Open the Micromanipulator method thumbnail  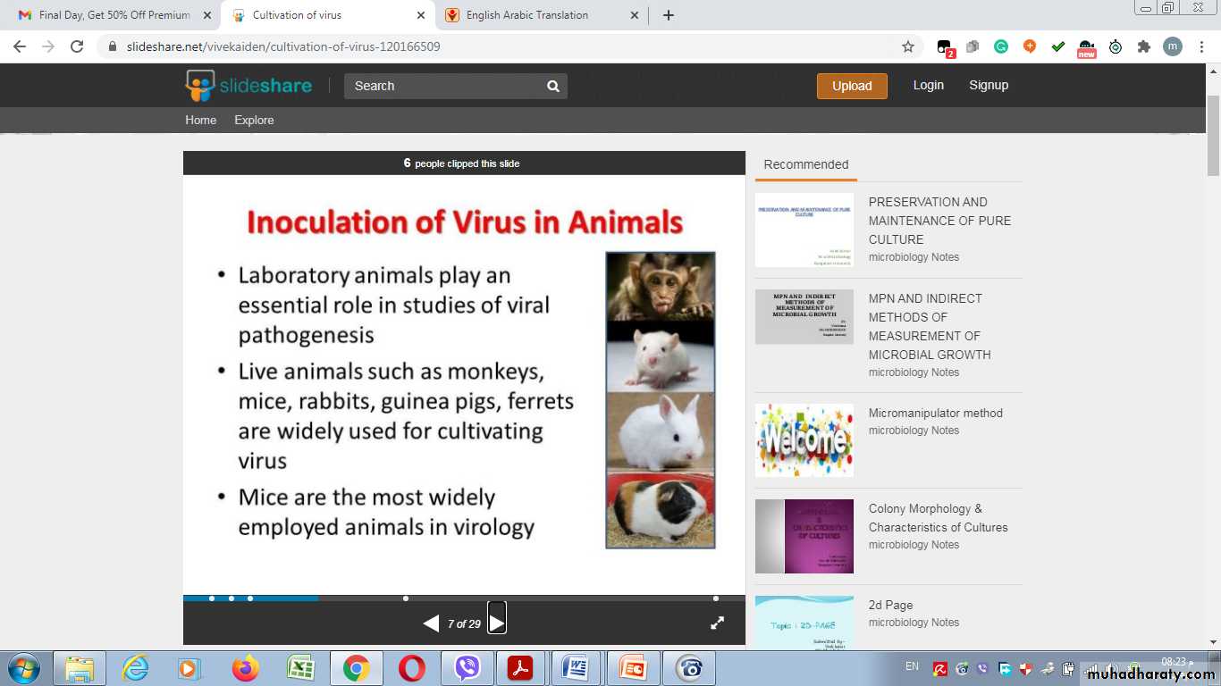[804, 440]
